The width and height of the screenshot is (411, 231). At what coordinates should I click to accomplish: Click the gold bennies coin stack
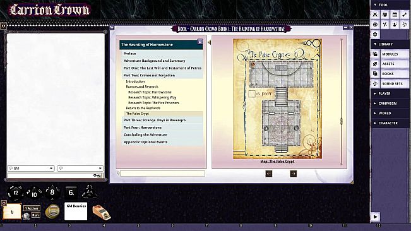pyautogui.click(x=52, y=211)
